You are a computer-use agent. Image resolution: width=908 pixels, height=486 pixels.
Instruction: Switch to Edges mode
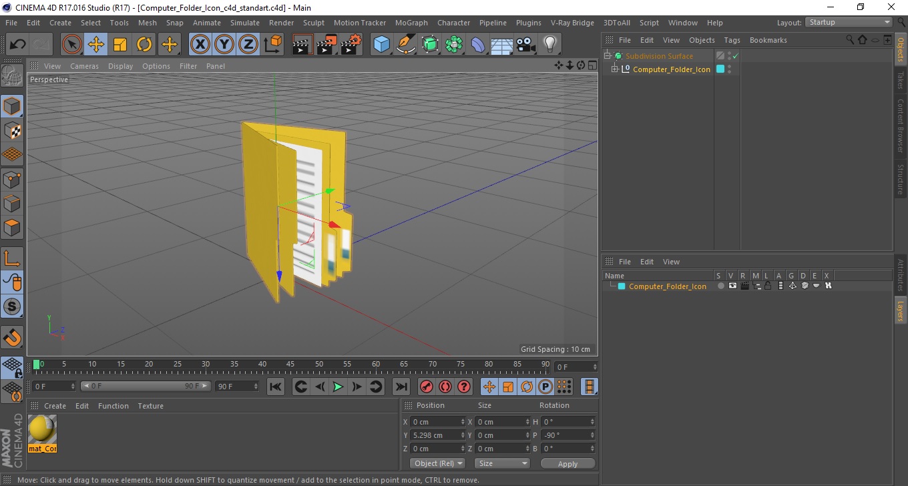click(12, 203)
